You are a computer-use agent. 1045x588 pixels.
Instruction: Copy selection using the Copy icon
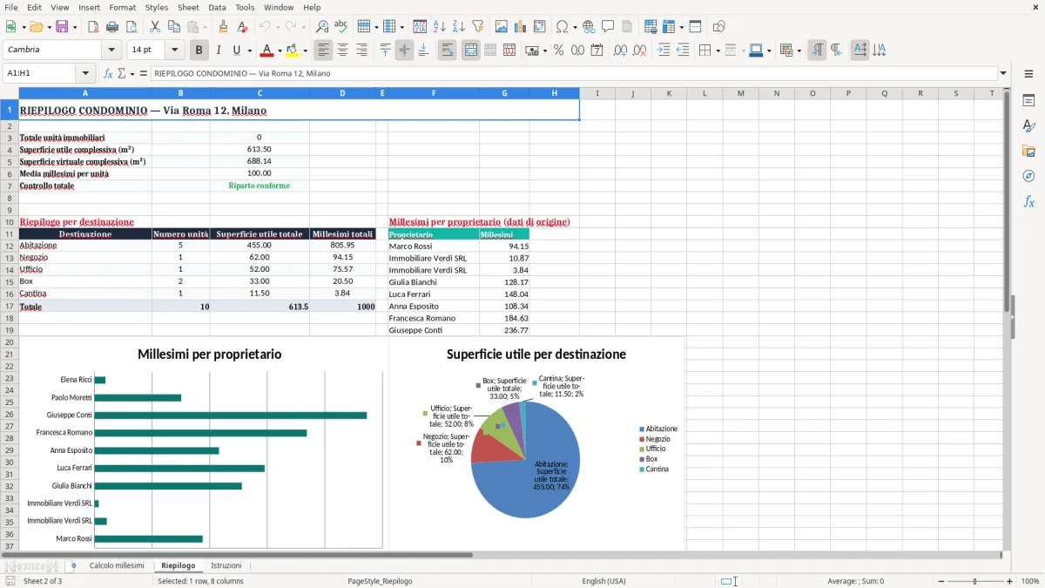tap(174, 27)
